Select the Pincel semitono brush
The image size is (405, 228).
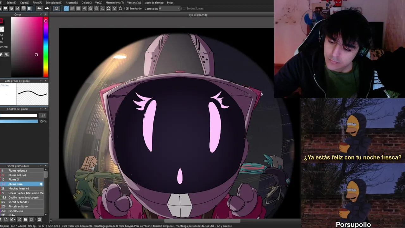[x=22, y=206]
